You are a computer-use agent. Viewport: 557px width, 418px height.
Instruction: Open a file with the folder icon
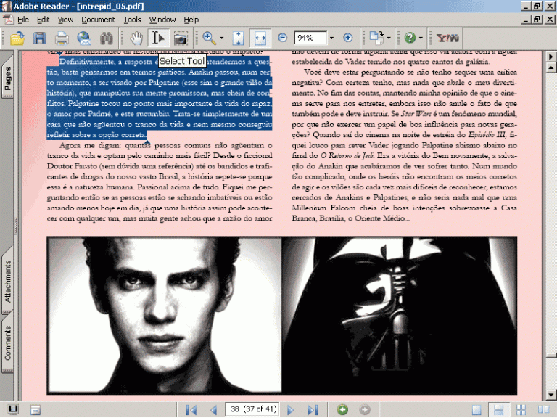(17, 38)
